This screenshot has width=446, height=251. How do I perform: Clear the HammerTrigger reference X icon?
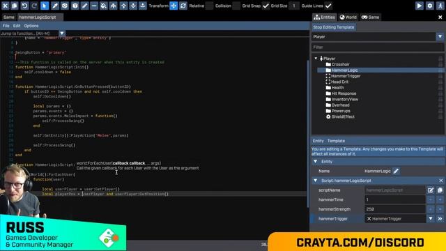[x=369, y=218]
